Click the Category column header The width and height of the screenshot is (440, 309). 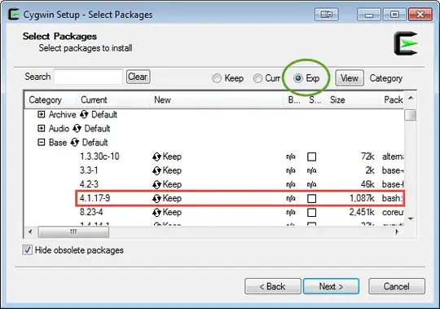pos(51,100)
